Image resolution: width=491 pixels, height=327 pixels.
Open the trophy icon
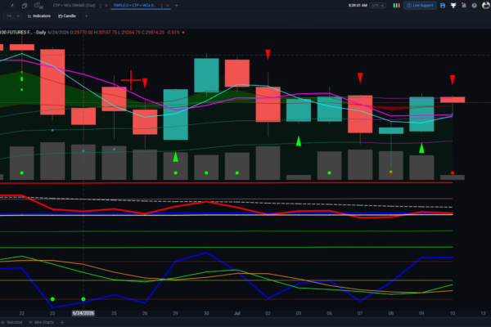point(453,6)
